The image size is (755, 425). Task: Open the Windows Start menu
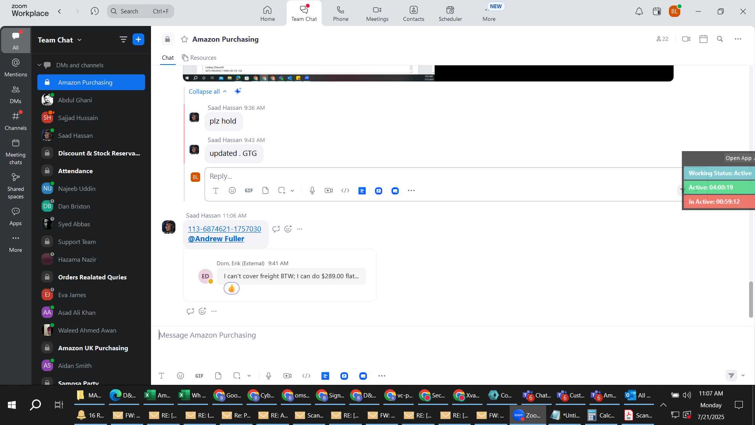point(12,405)
